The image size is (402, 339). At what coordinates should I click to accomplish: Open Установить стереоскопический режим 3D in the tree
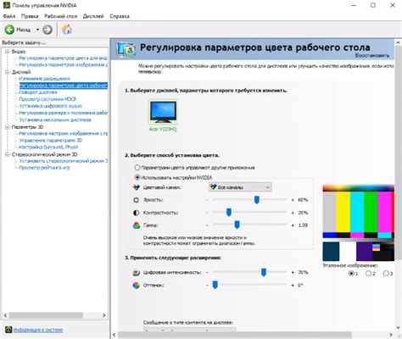pyautogui.click(x=64, y=161)
